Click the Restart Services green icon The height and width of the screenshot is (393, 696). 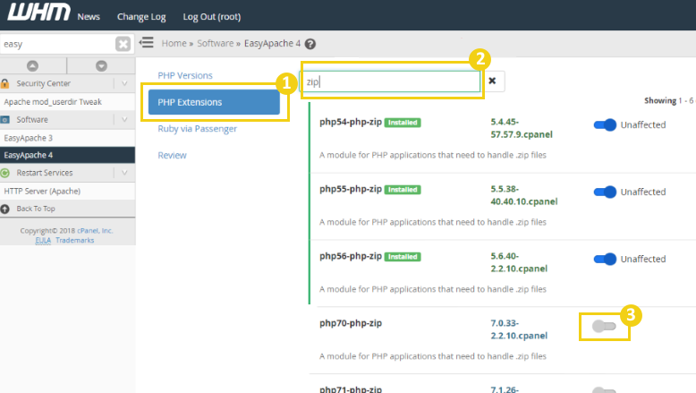pos(4,173)
